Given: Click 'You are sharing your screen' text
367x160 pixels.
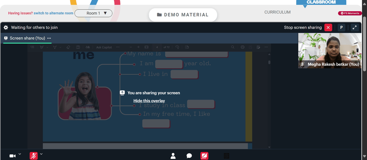Looking at the screenshot, I should tap(154, 93).
